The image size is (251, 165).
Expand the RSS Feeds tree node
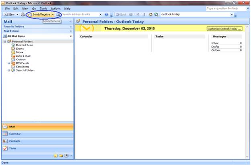click(x=9, y=63)
